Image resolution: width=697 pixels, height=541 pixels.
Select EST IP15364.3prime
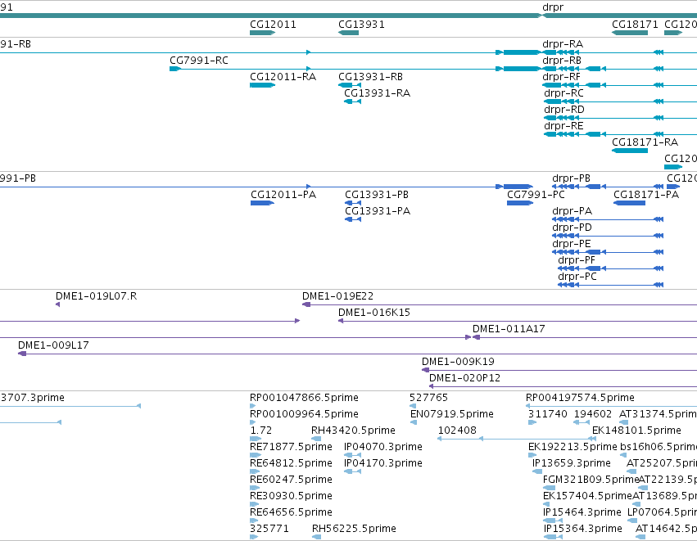point(553,537)
